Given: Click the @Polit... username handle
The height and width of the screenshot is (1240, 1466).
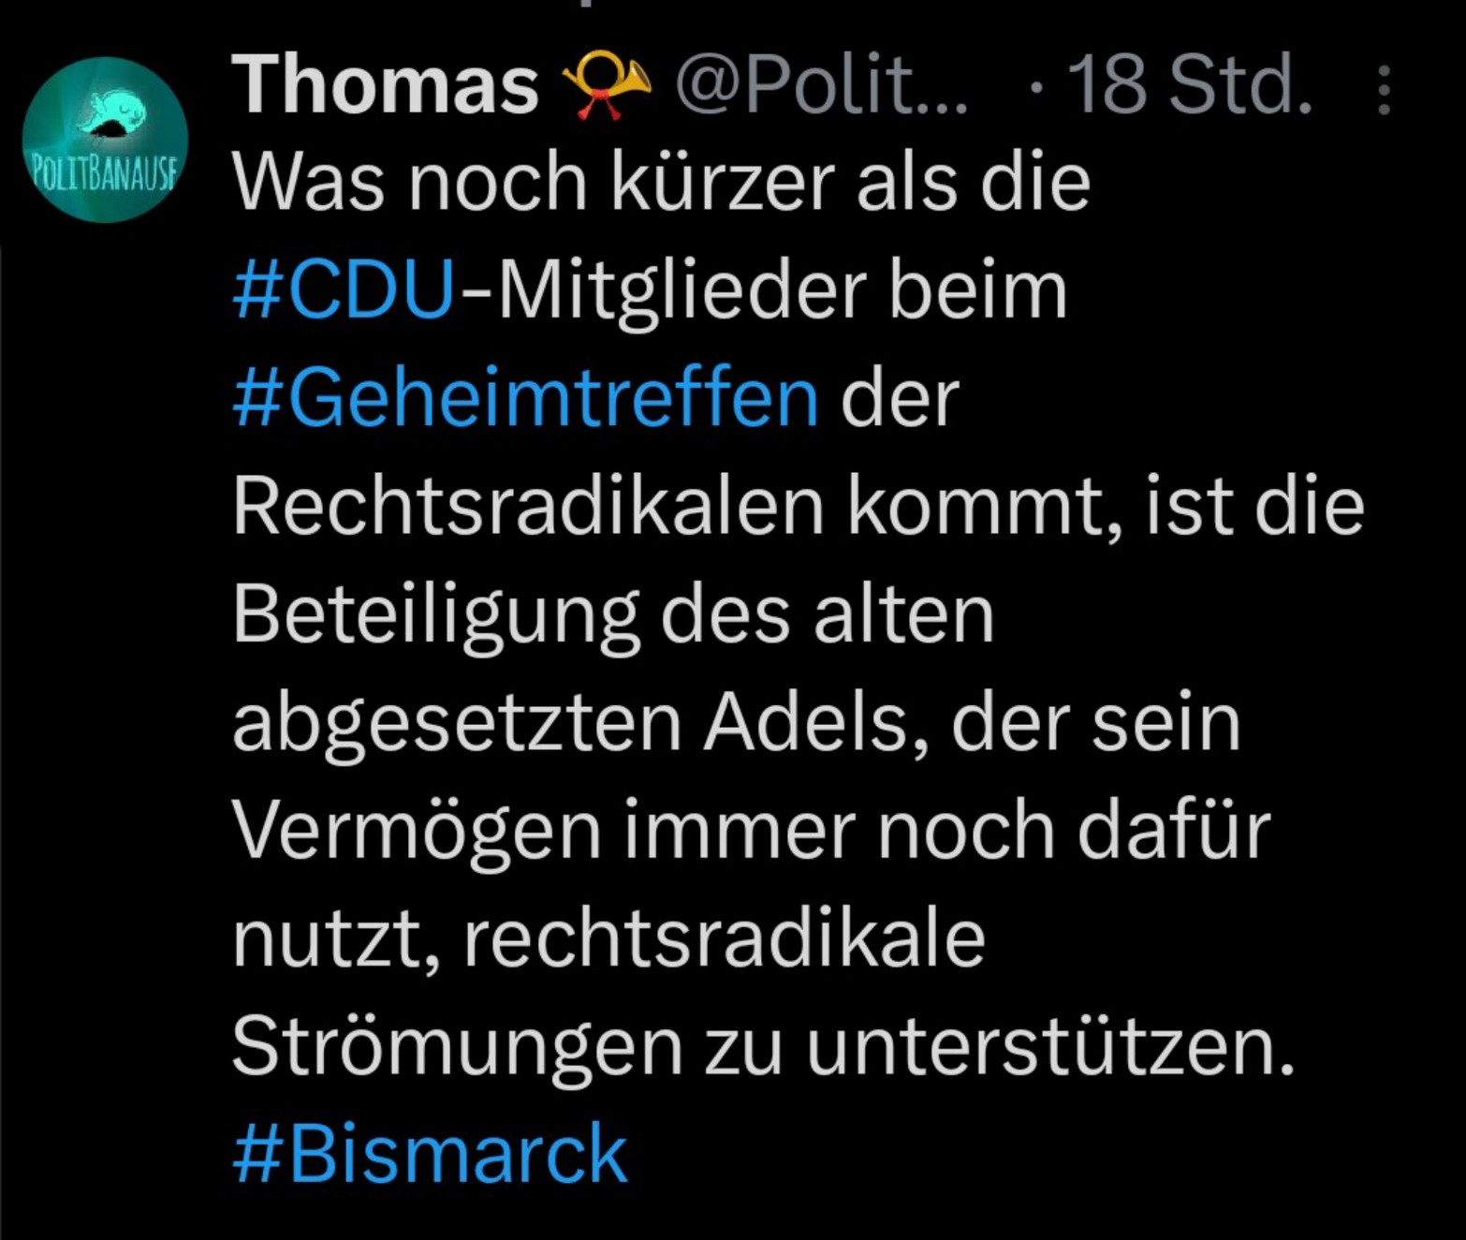Looking at the screenshot, I should pos(821,86).
